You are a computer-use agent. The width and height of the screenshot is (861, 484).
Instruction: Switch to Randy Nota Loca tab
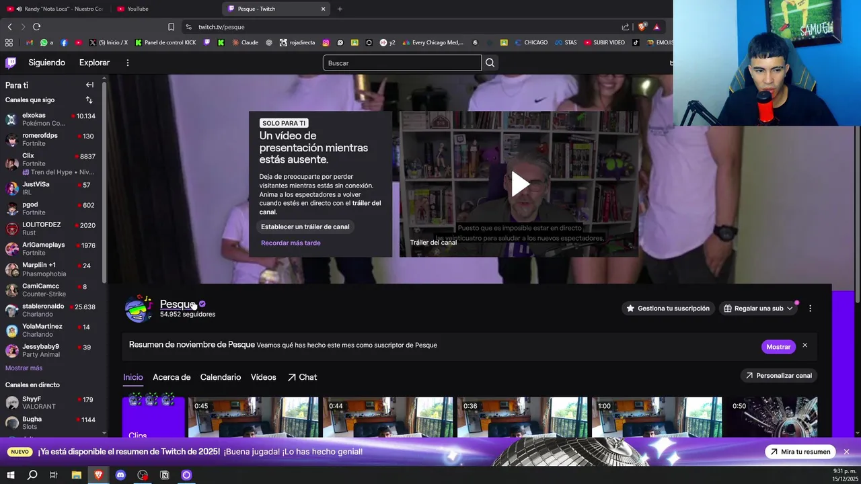[x=55, y=9]
